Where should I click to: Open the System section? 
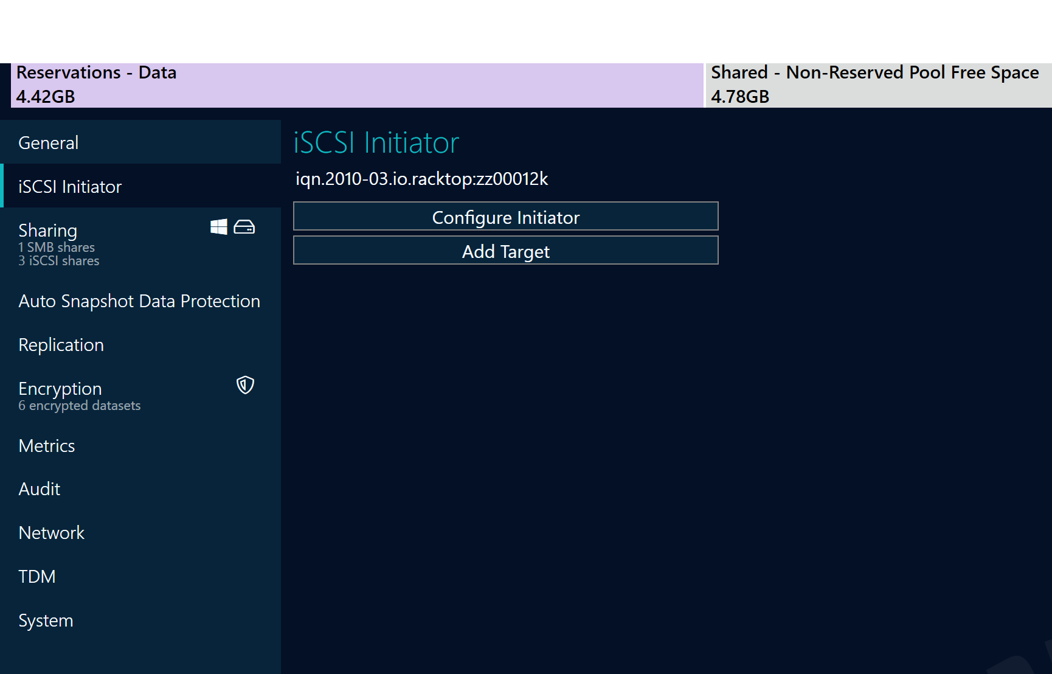coord(46,620)
